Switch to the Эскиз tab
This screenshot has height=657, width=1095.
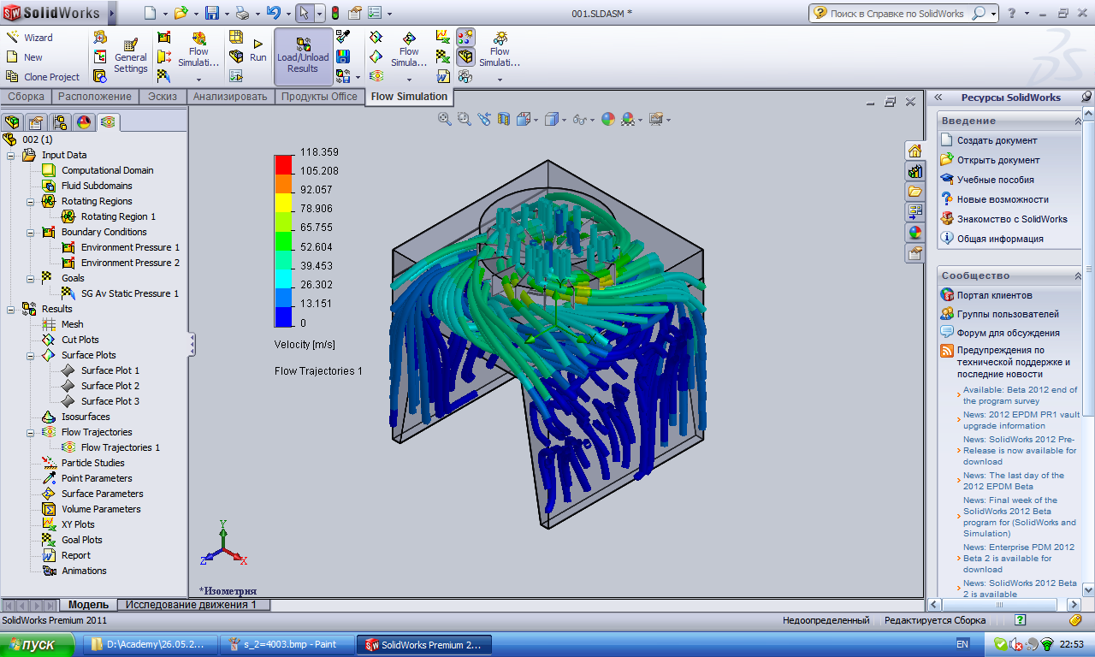point(162,97)
